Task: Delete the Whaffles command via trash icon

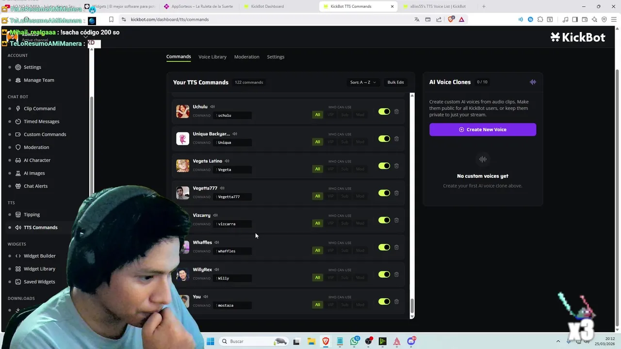Action: (396, 247)
